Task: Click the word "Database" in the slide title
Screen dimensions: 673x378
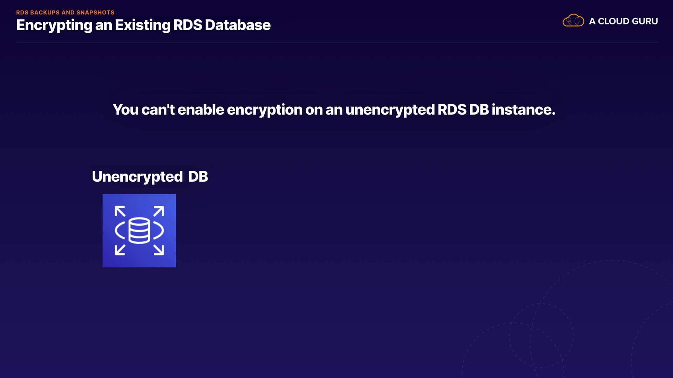Action: [x=238, y=25]
